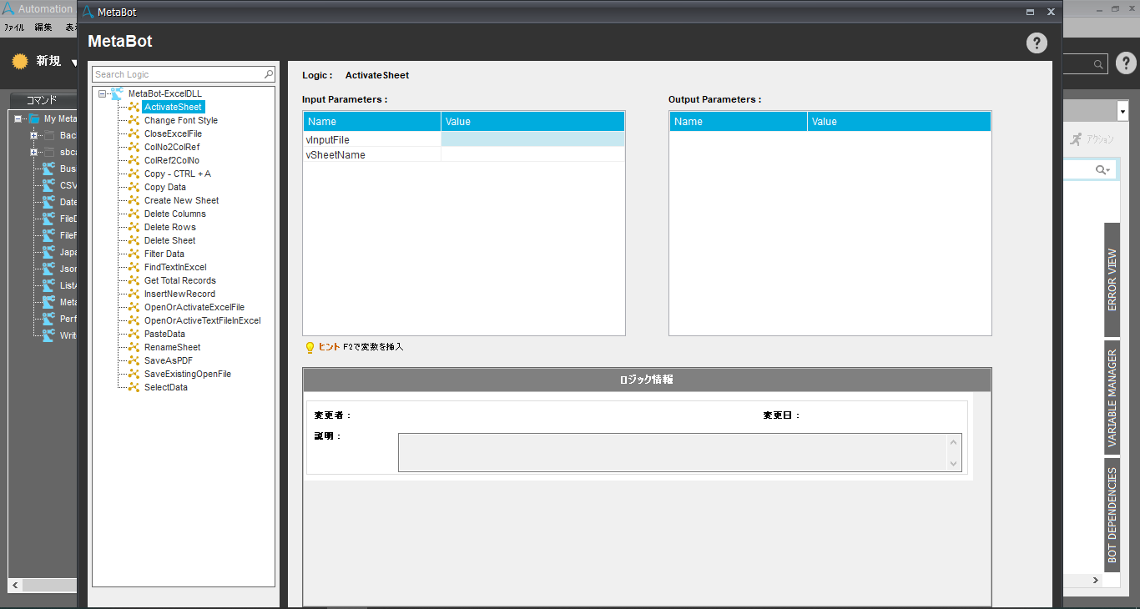1140x609 pixels.
Task: Click the robot icon beside Perf in background tree
Action: click(48, 319)
